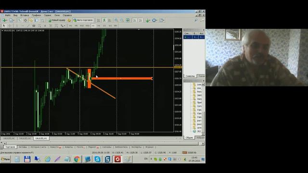This screenshot has height=173, width=308.
Task: Switch to M1 timeframe
Action: click(71, 25)
